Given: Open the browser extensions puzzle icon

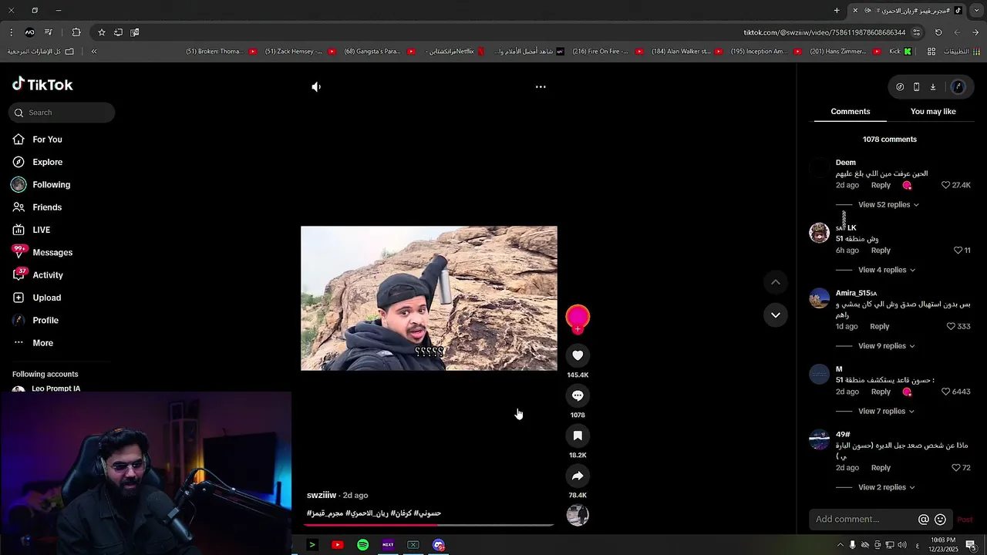Looking at the screenshot, I should [76, 32].
